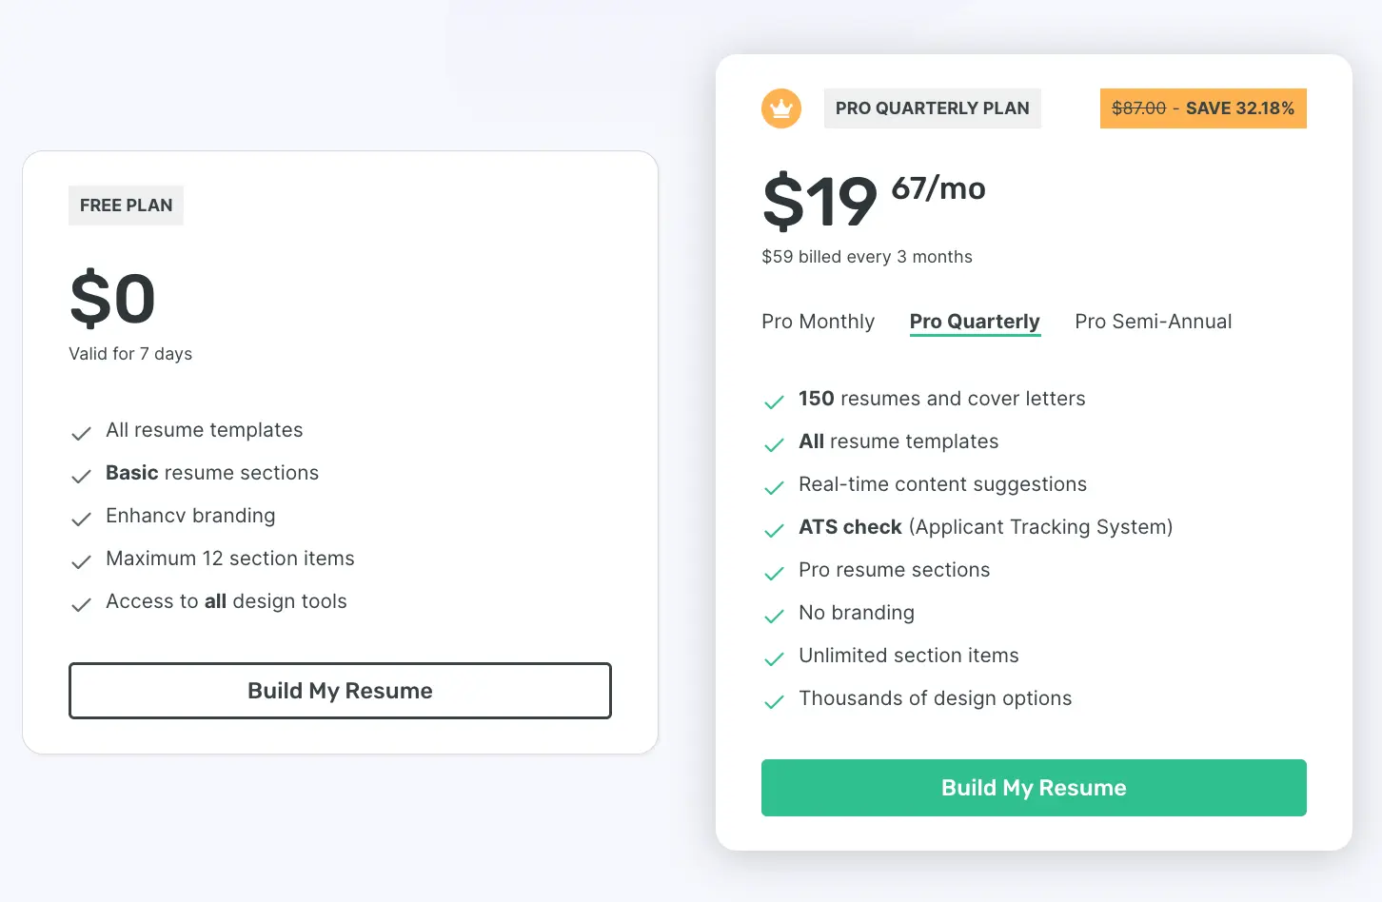Click checkmark beside Thousands of design options
Image resolution: width=1382 pixels, height=902 pixels.
point(774,701)
